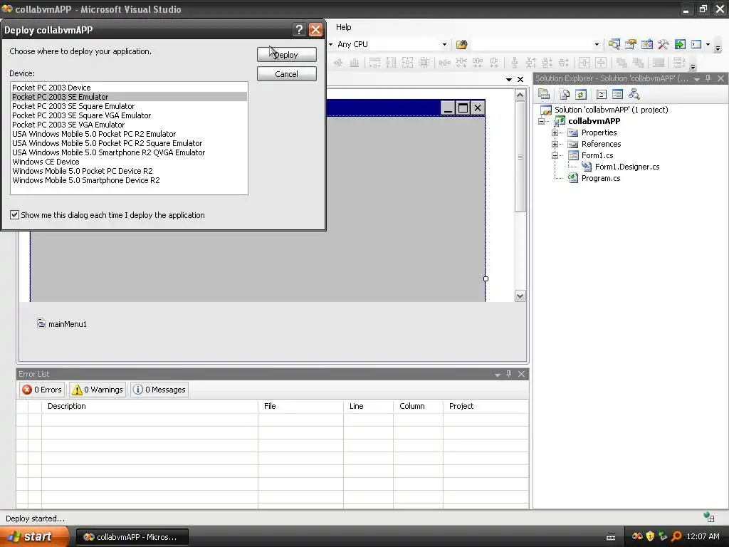Viewport: 729px width, 547px height.
Task: Open the Object Browser toolbar icon
Action: pyautogui.click(x=646, y=44)
